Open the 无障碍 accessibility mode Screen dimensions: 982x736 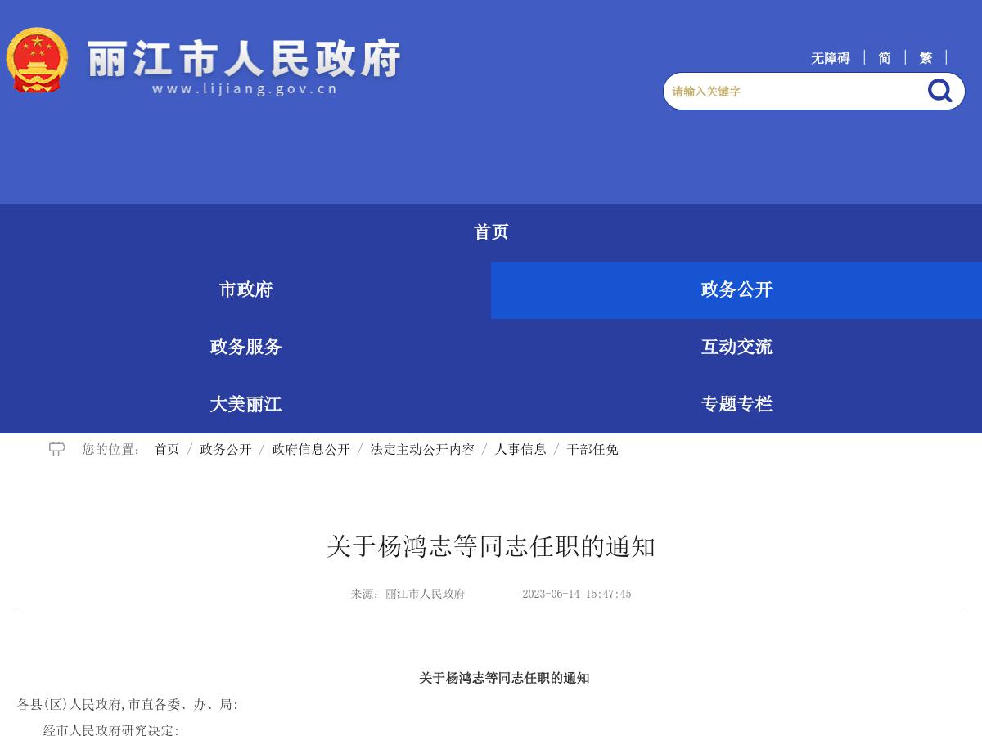[829, 58]
